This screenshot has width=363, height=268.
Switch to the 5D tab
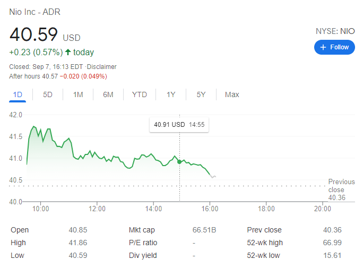(x=48, y=94)
